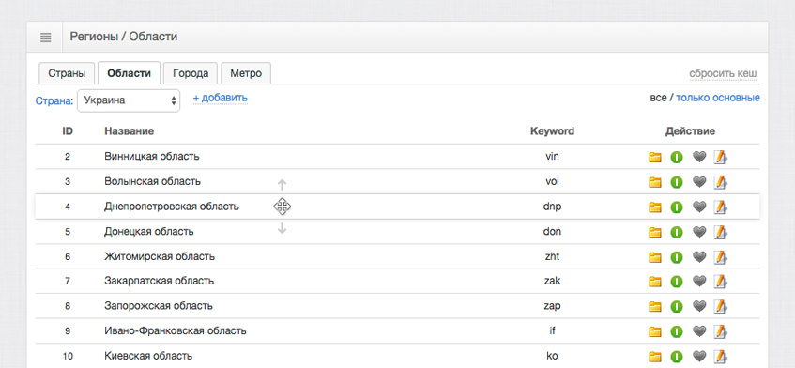Open folder icon for Запорожская область
The height and width of the screenshot is (368, 795).
click(655, 307)
